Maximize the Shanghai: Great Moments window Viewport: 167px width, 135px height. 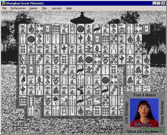point(158,3)
